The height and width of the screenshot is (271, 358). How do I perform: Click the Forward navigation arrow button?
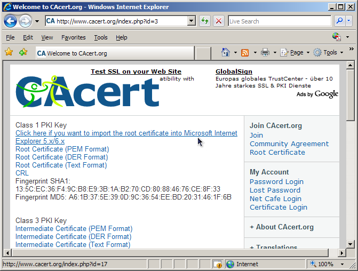[25, 21]
